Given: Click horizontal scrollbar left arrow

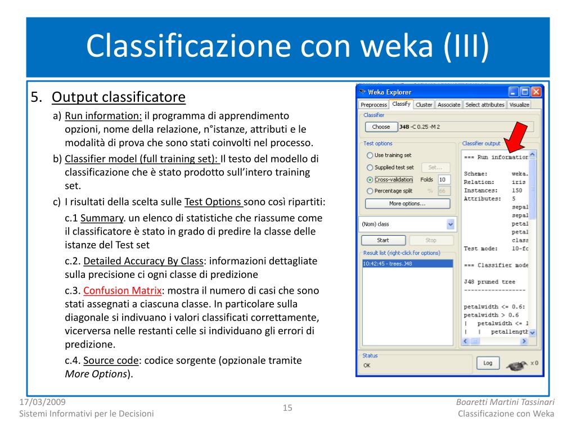Looking at the screenshot, I should pos(466,341).
